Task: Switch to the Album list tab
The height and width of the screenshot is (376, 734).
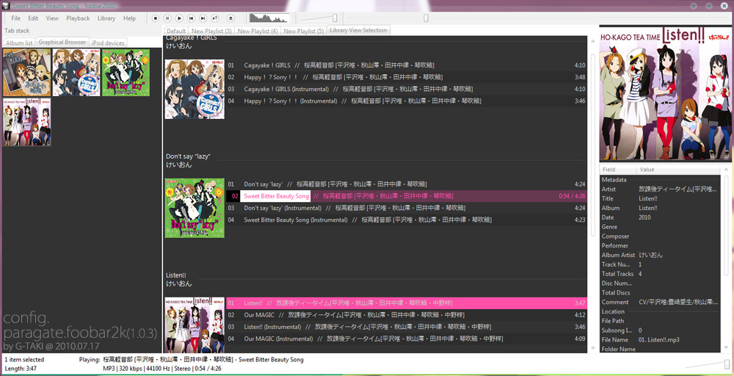Action: 19,43
